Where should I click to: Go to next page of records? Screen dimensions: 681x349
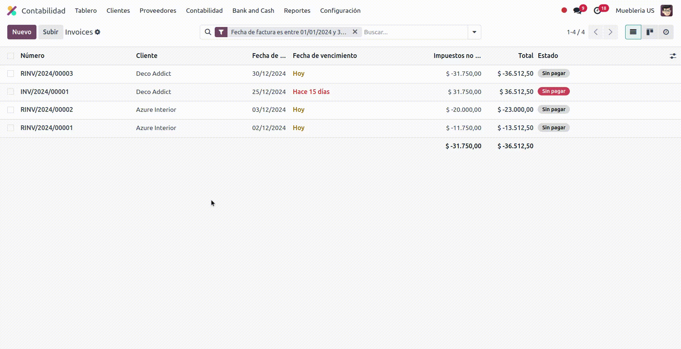tap(610, 32)
